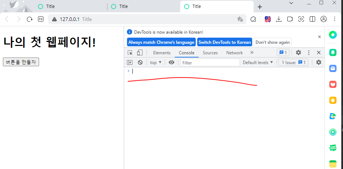Click the not-secure warning triangle icon
343x169 pixels.
[55, 19]
